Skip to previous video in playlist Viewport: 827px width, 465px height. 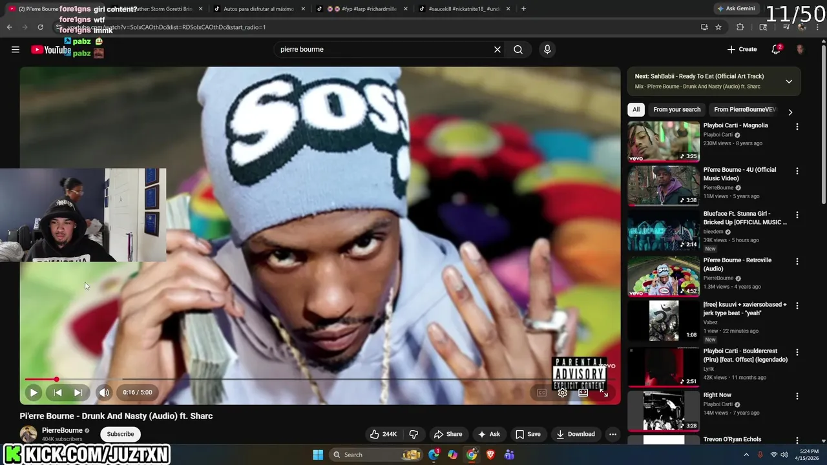click(58, 392)
